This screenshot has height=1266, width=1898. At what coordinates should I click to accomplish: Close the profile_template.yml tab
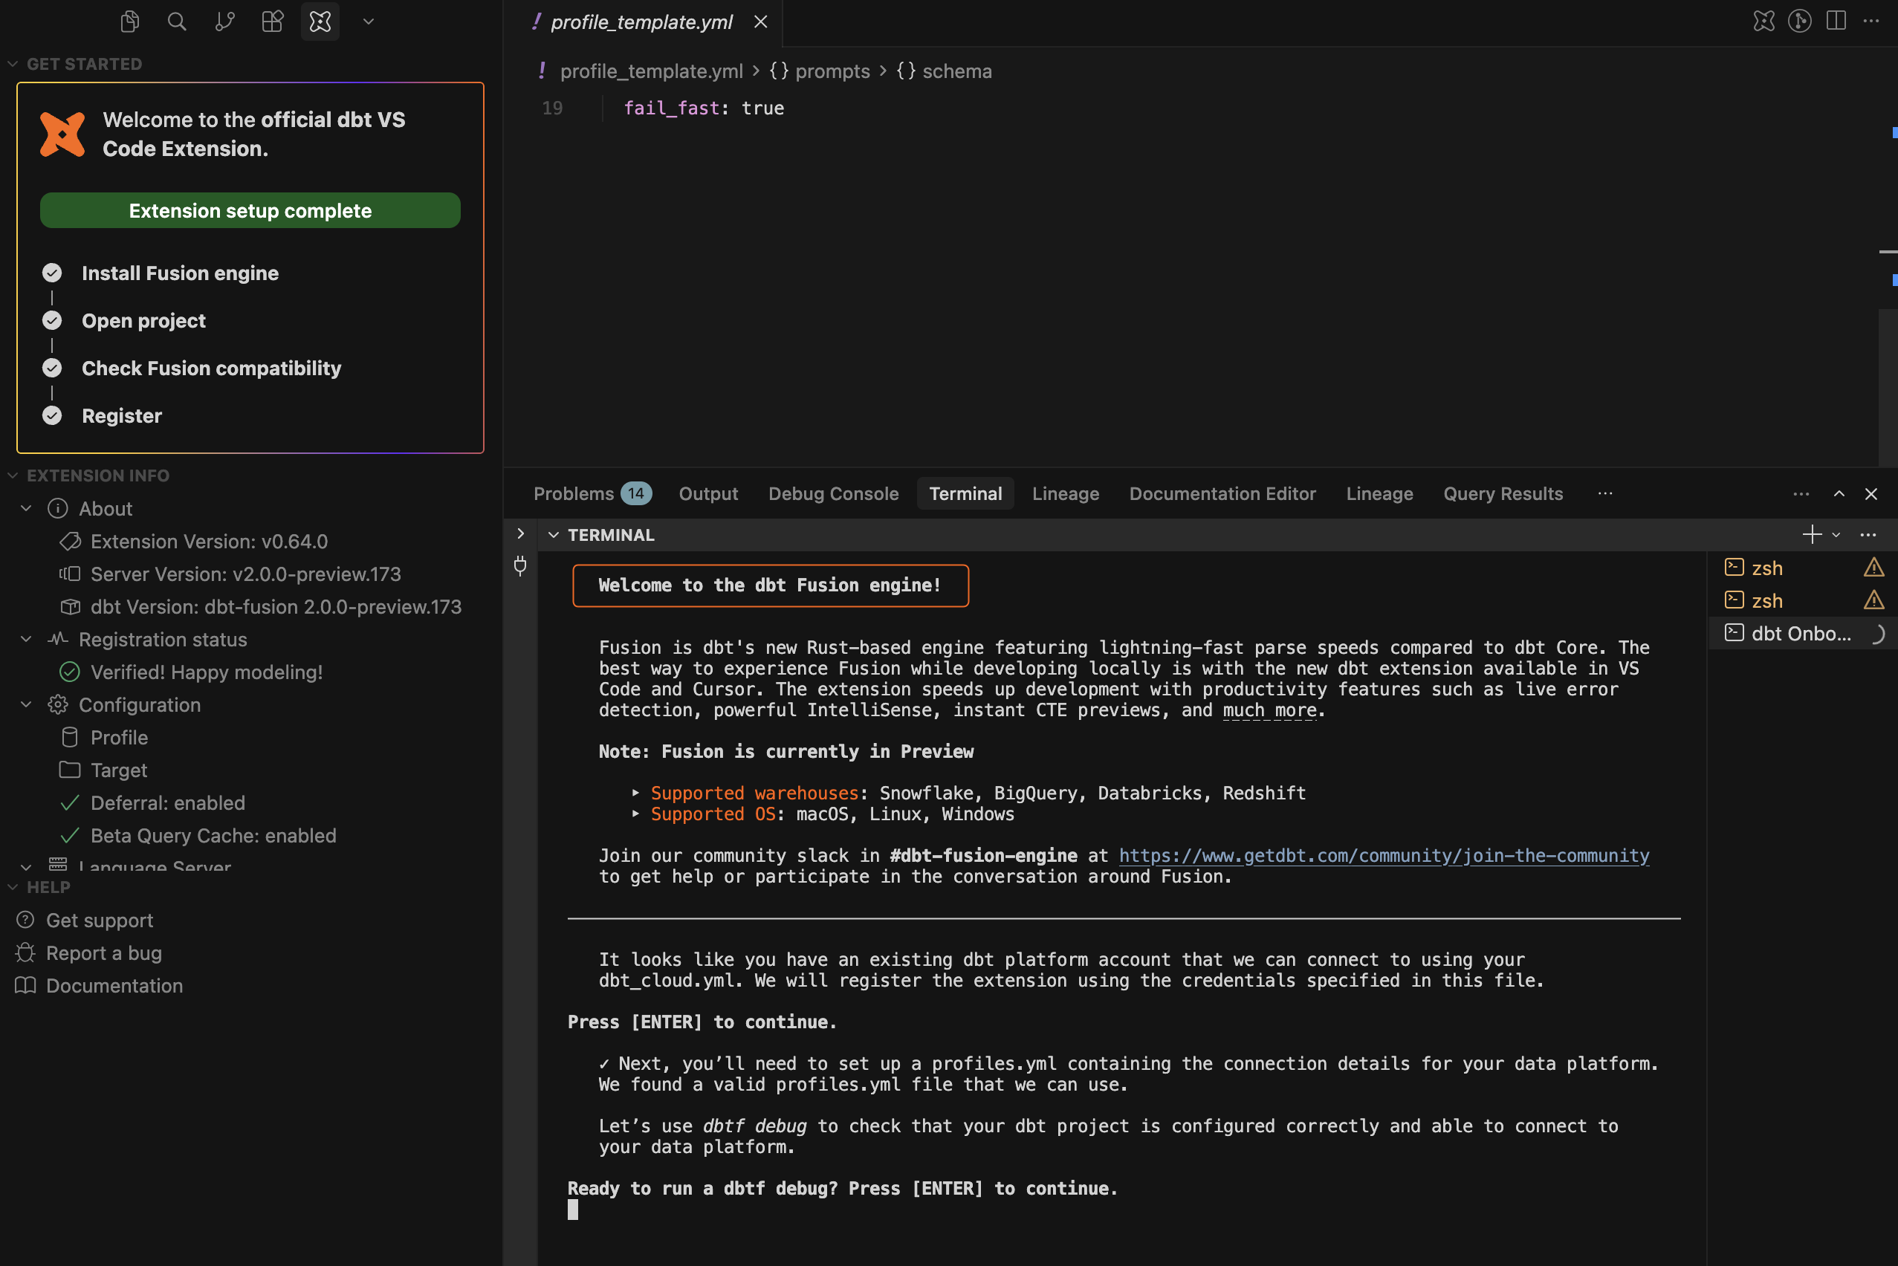pos(761,22)
